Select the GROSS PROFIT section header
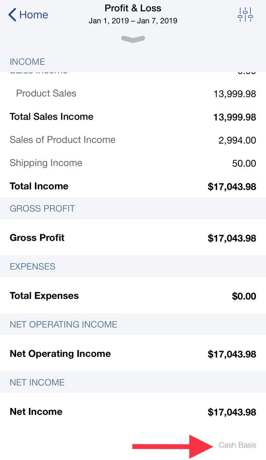266x460 pixels. point(42,208)
